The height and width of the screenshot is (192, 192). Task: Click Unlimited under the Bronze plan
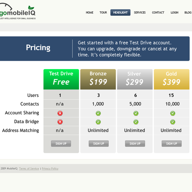98,131
